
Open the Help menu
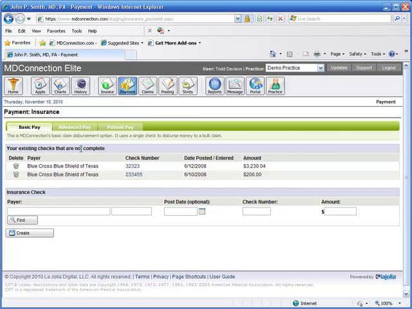tap(92, 31)
